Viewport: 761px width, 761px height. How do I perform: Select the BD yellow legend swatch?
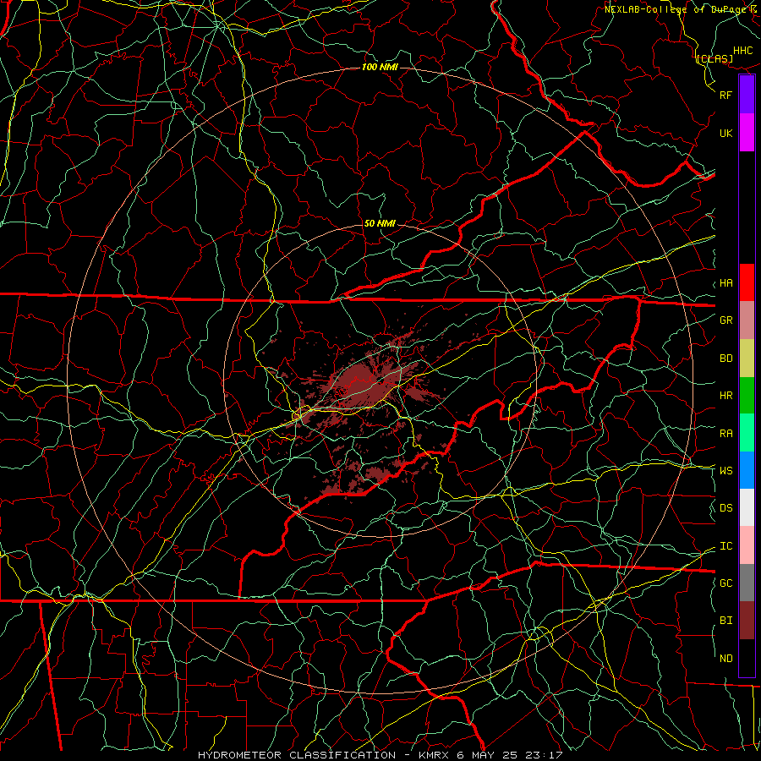(747, 358)
